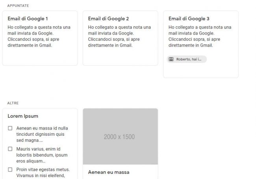Image resolution: width=256 pixels, height=179 pixels.
Task: Click empty space below the Email di Google 1 text
Action: coord(39,57)
